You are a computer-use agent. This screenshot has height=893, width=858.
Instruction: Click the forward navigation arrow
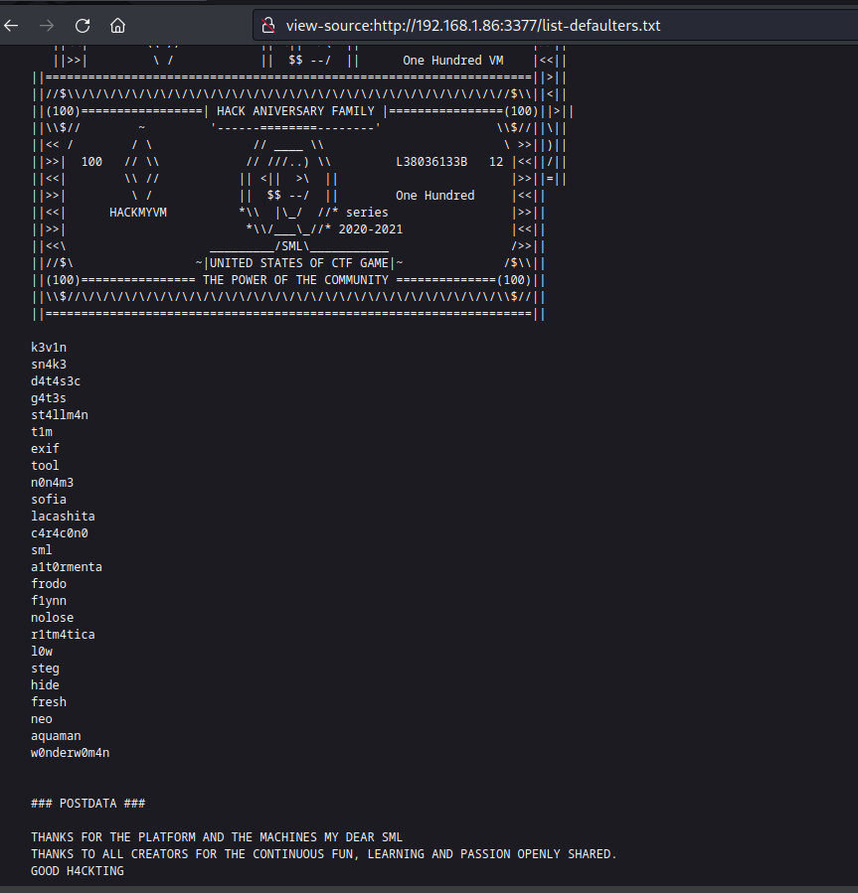pos(47,25)
